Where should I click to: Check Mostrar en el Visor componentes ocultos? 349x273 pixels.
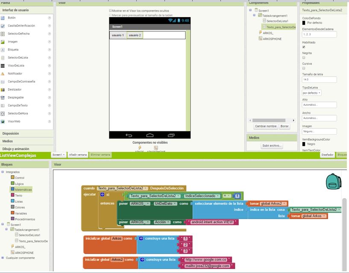[111, 10]
